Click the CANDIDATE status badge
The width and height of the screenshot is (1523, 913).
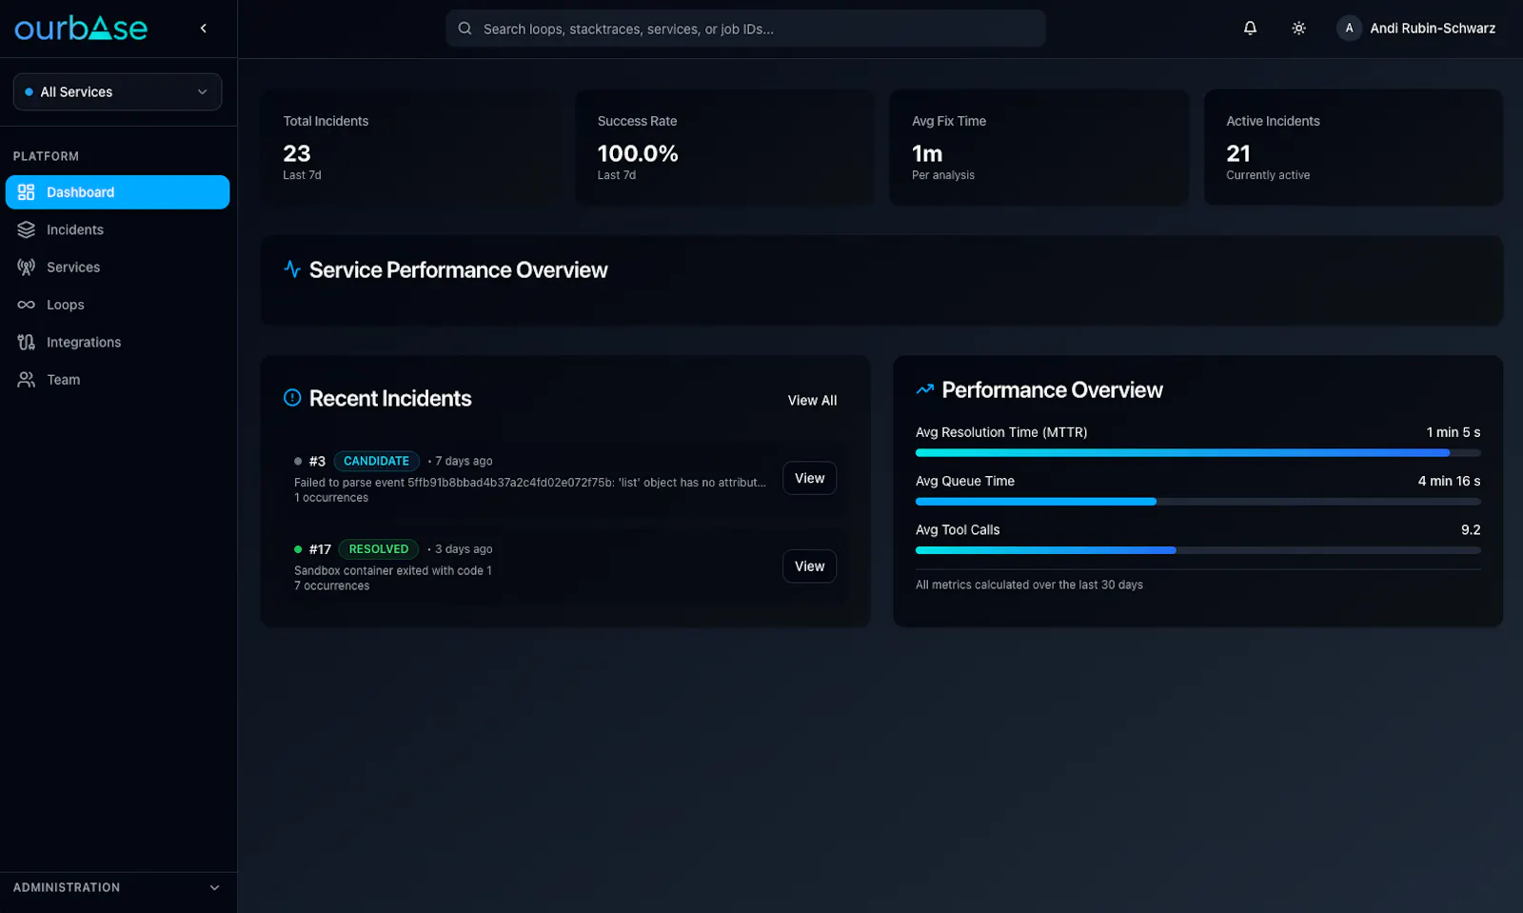click(x=376, y=461)
